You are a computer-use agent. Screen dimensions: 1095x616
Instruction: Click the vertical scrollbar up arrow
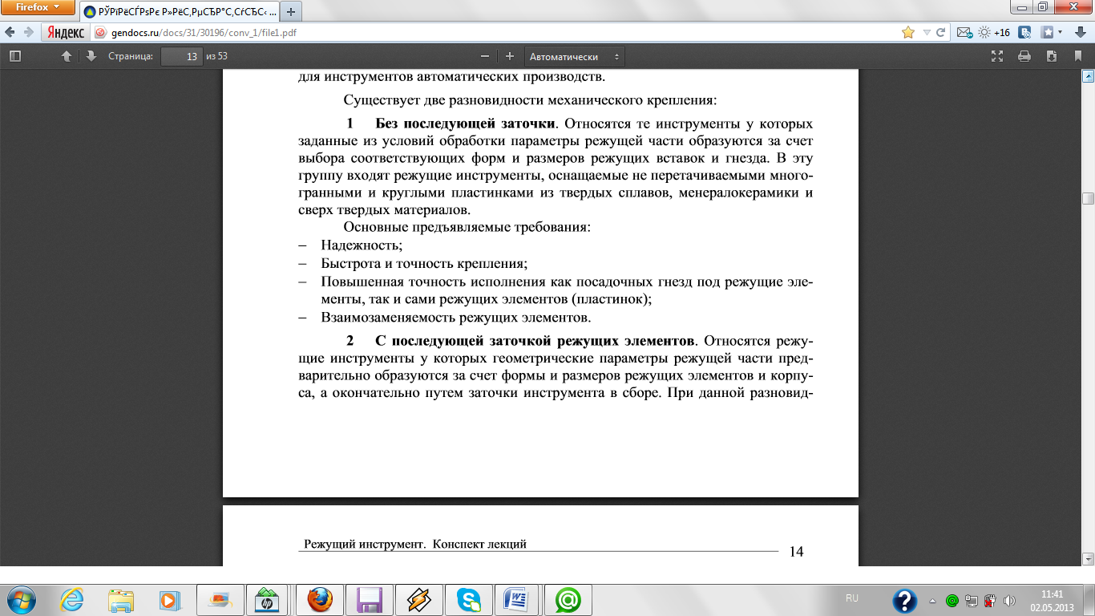tap(1088, 76)
